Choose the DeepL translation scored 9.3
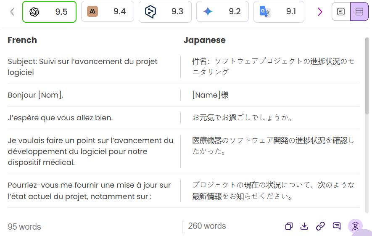The width and height of the screenshot is (372, 236). click(165, 12)
